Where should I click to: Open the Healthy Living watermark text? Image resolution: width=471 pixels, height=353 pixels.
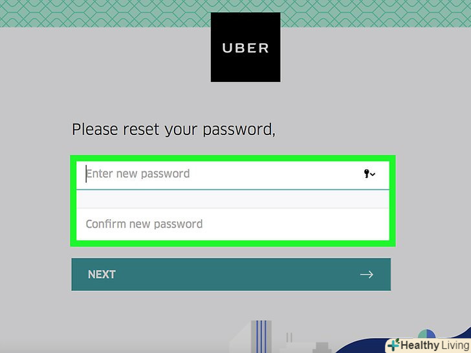coord(435,345)
